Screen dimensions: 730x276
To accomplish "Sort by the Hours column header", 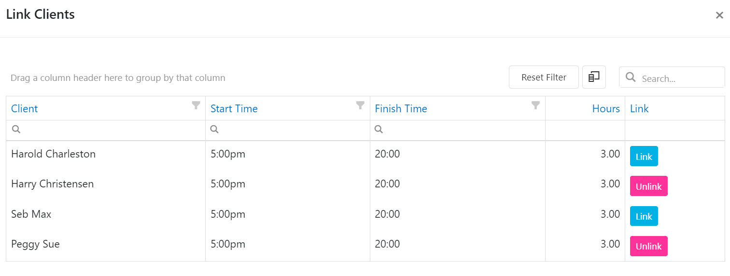I will 606,108.
